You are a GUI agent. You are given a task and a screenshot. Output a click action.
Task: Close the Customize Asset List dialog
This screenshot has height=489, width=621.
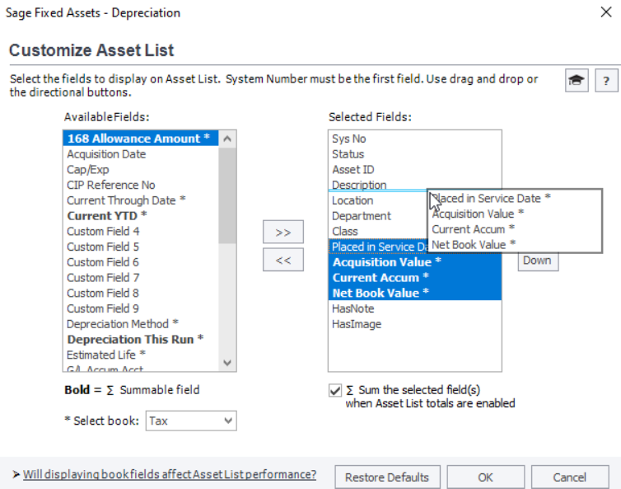click(605, 12)
